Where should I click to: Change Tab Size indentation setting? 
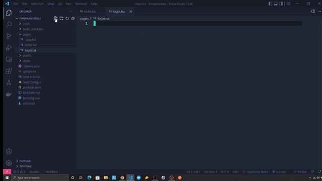210,171
